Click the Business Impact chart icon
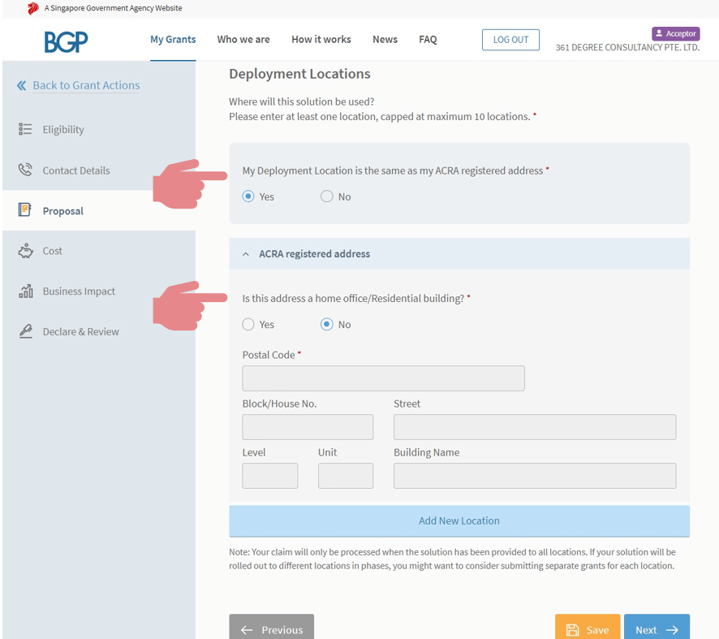Image resolution: width=719 pixels, height=639 pixels. 25,291
